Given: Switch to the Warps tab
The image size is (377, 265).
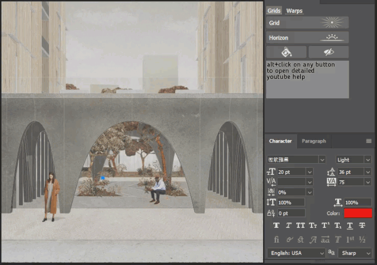Looking at the screenshot, I should [x=294, y=11].
